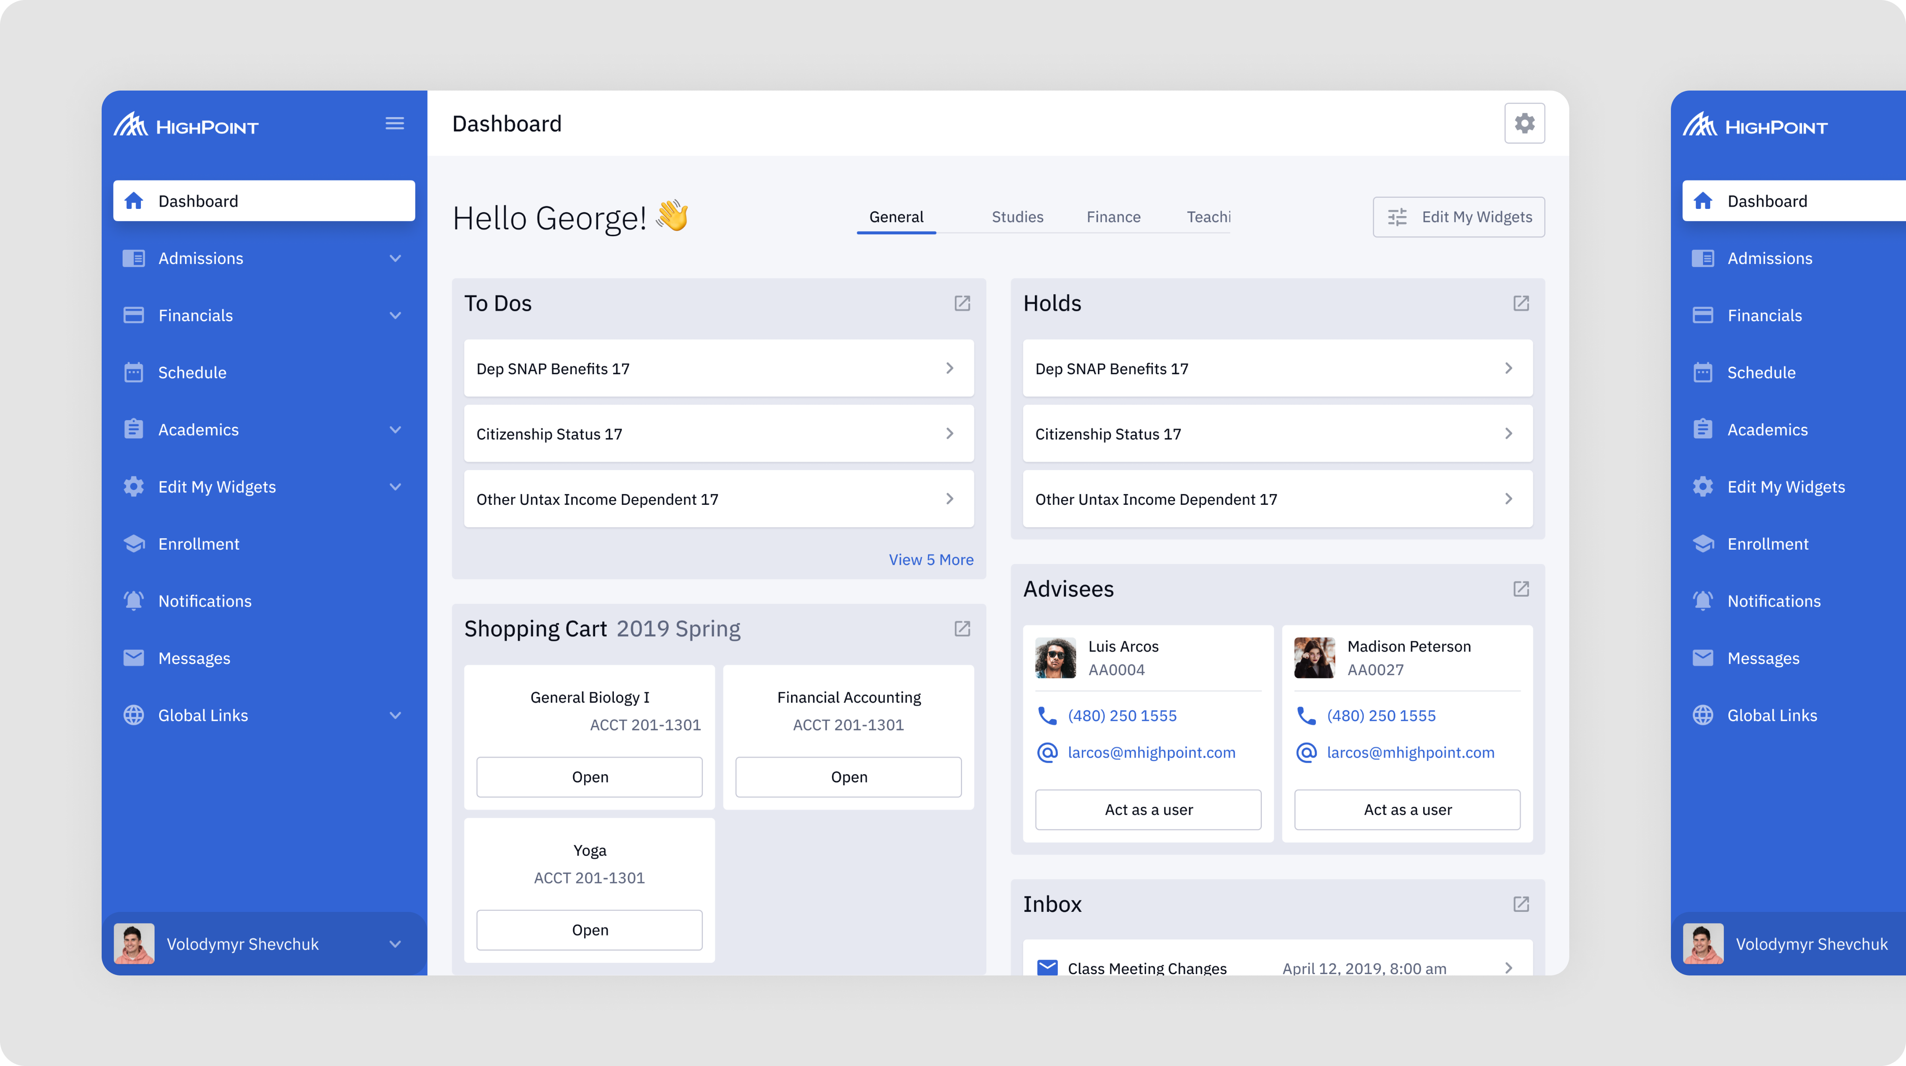Screen dimensions: 1906x1066
Task: Select Schedule in the main sidebar
Action: [264, 373]
